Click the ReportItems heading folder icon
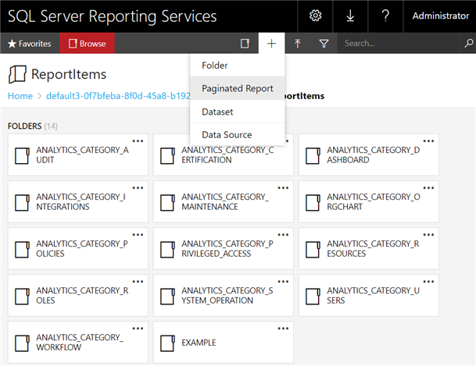This screenshot has height=366, width=476. point(17,74)
